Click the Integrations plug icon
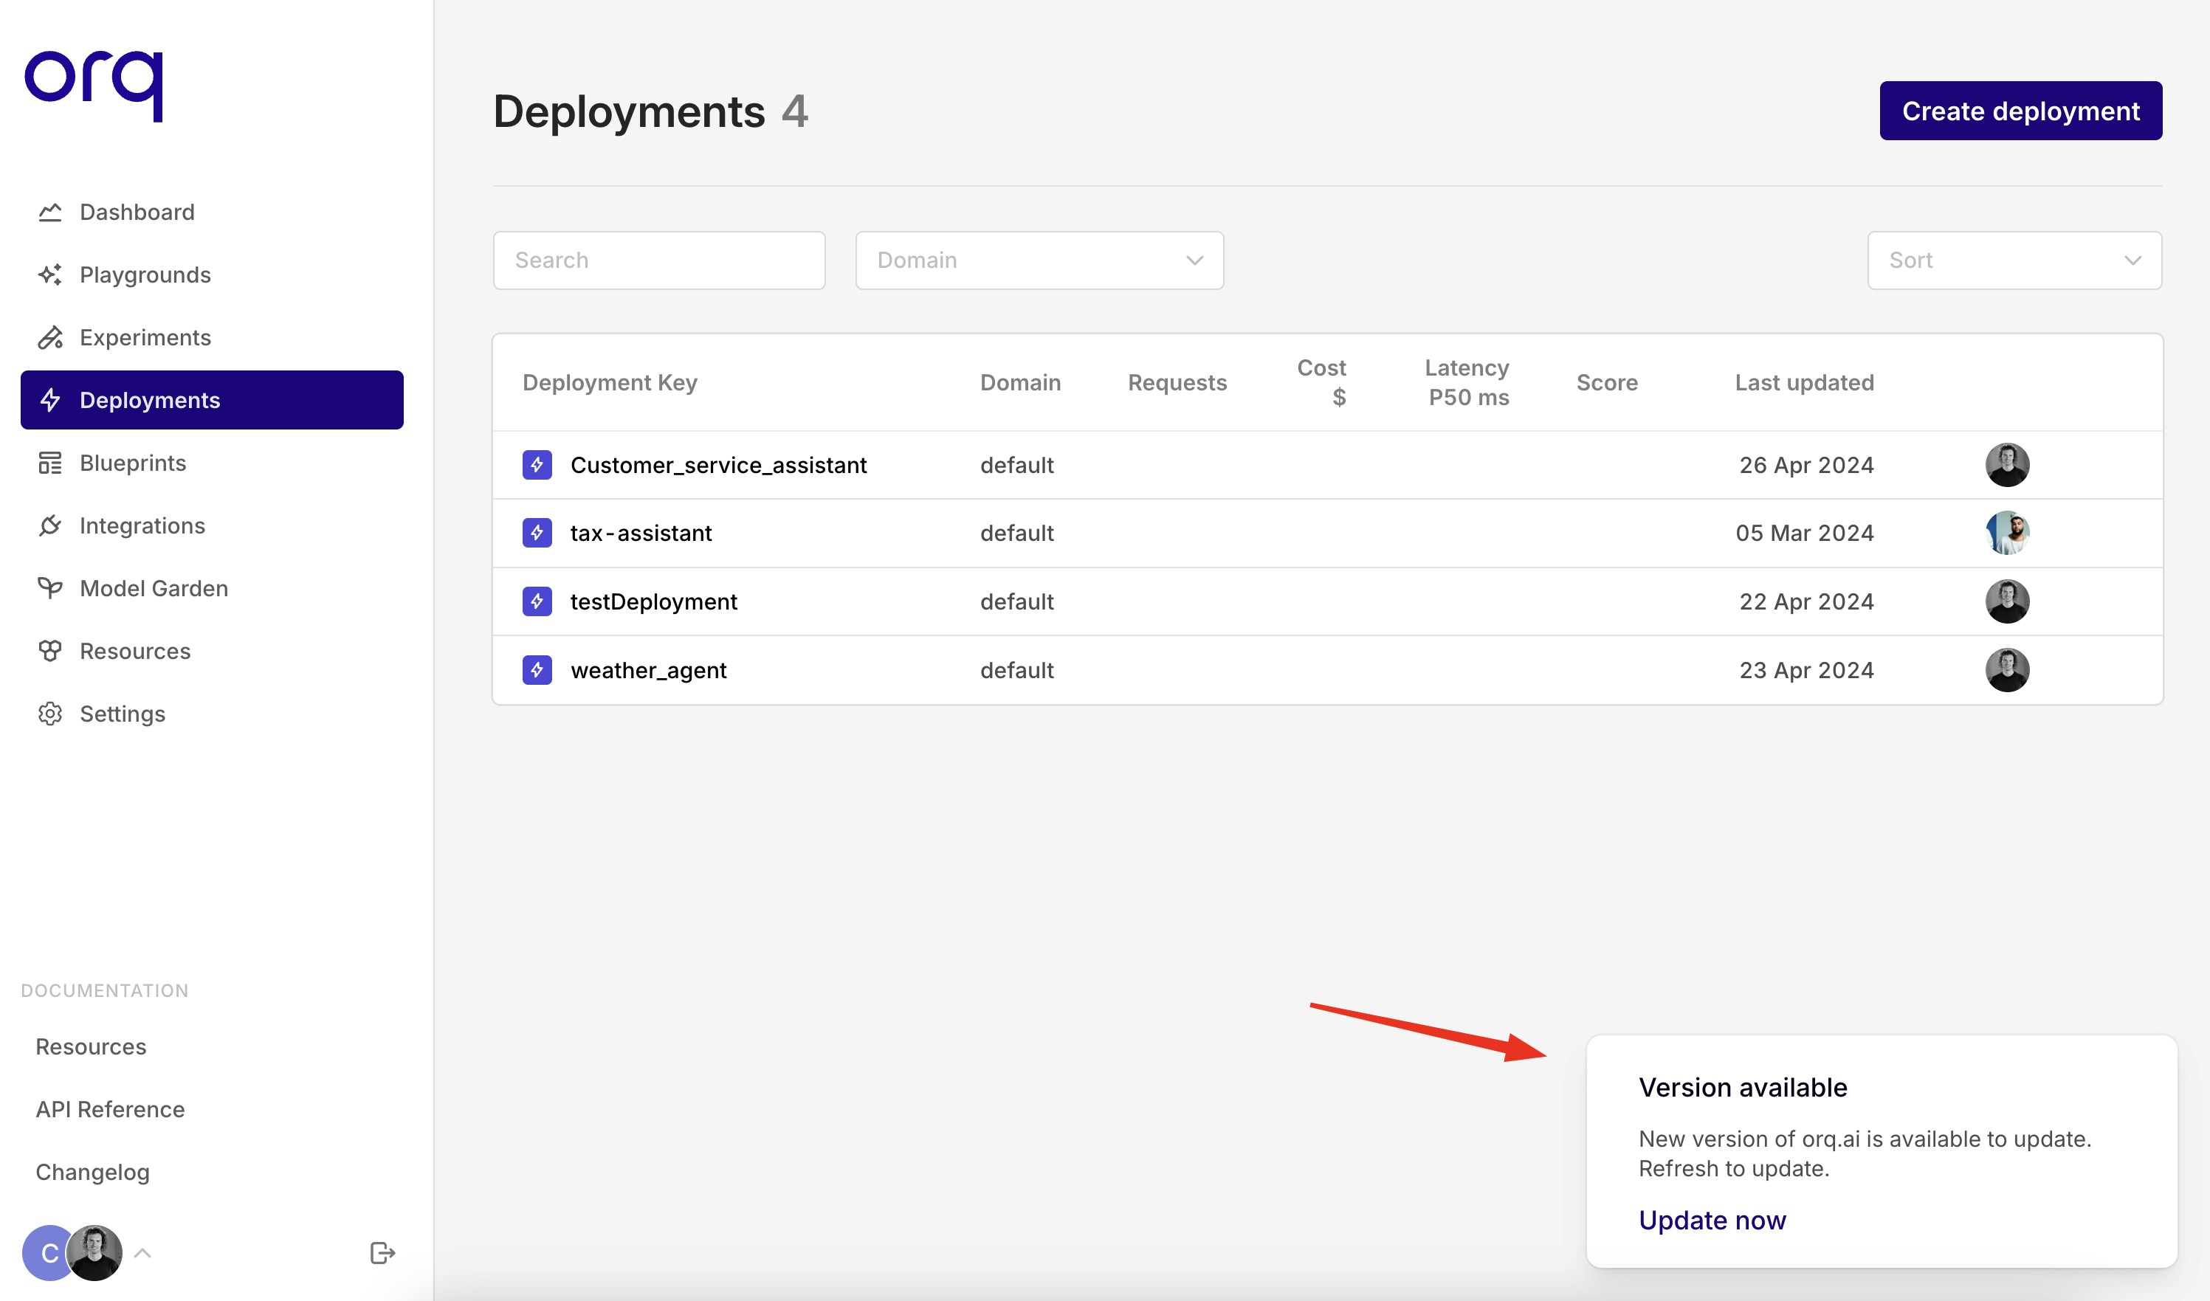This screenshot has width=2210, height=1301. tap(50, 526)
